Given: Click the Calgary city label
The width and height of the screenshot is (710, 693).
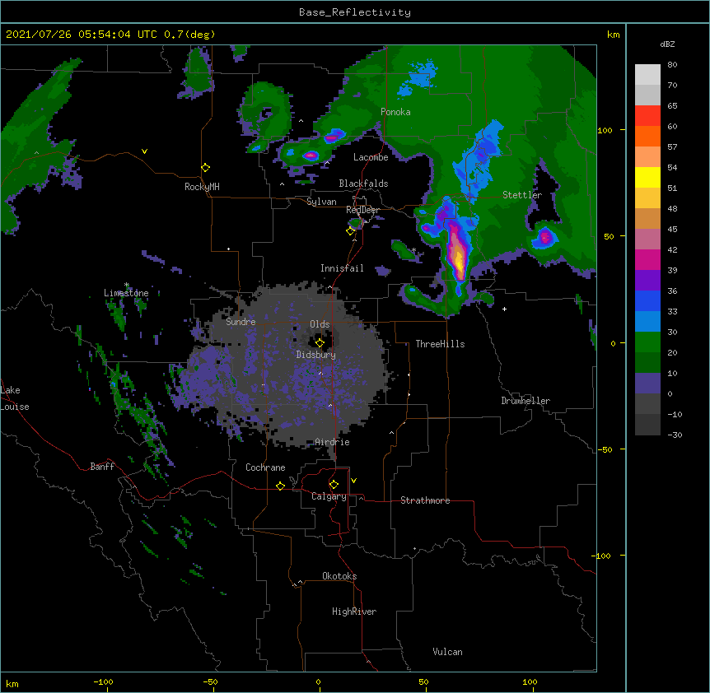Looking at the screenshot, I should [329, 496].
